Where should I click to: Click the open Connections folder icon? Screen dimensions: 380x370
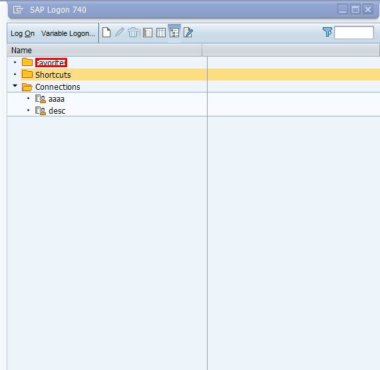pyautogui.click(x=27, y=87)
